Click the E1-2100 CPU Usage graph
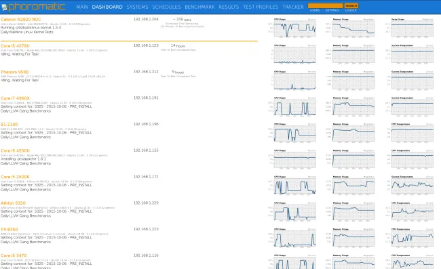 tap(292, 133)
